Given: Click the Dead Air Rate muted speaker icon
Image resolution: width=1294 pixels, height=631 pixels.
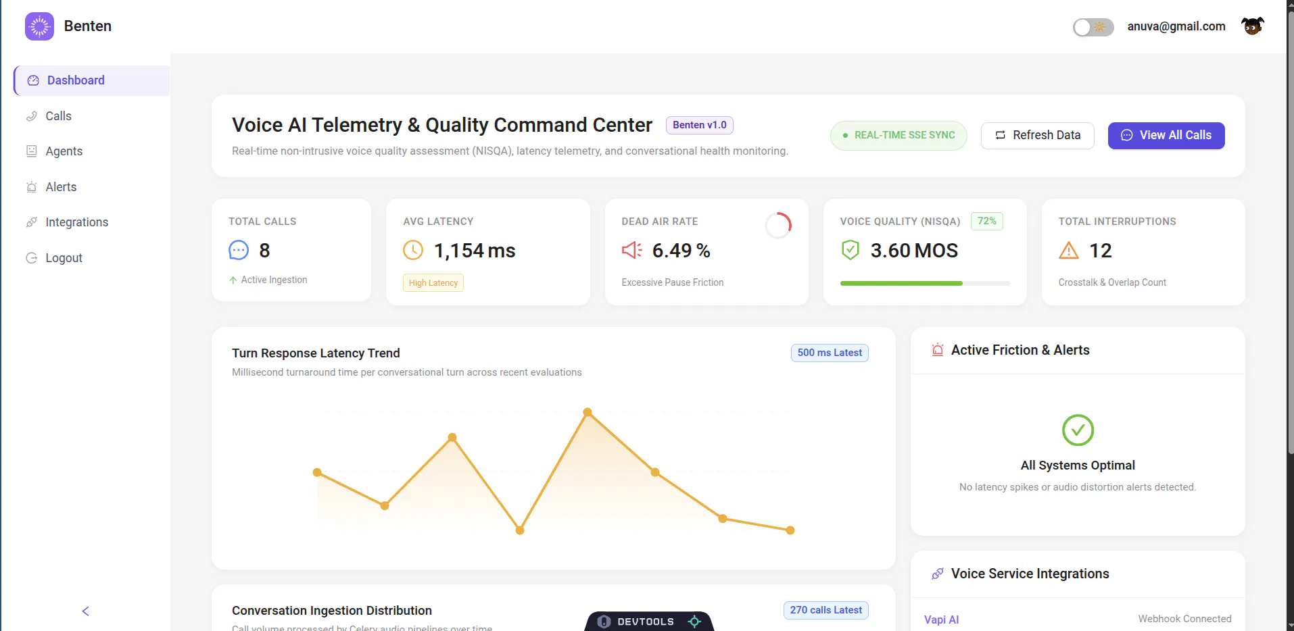Looking at the screenshot, I should (631, 251).
